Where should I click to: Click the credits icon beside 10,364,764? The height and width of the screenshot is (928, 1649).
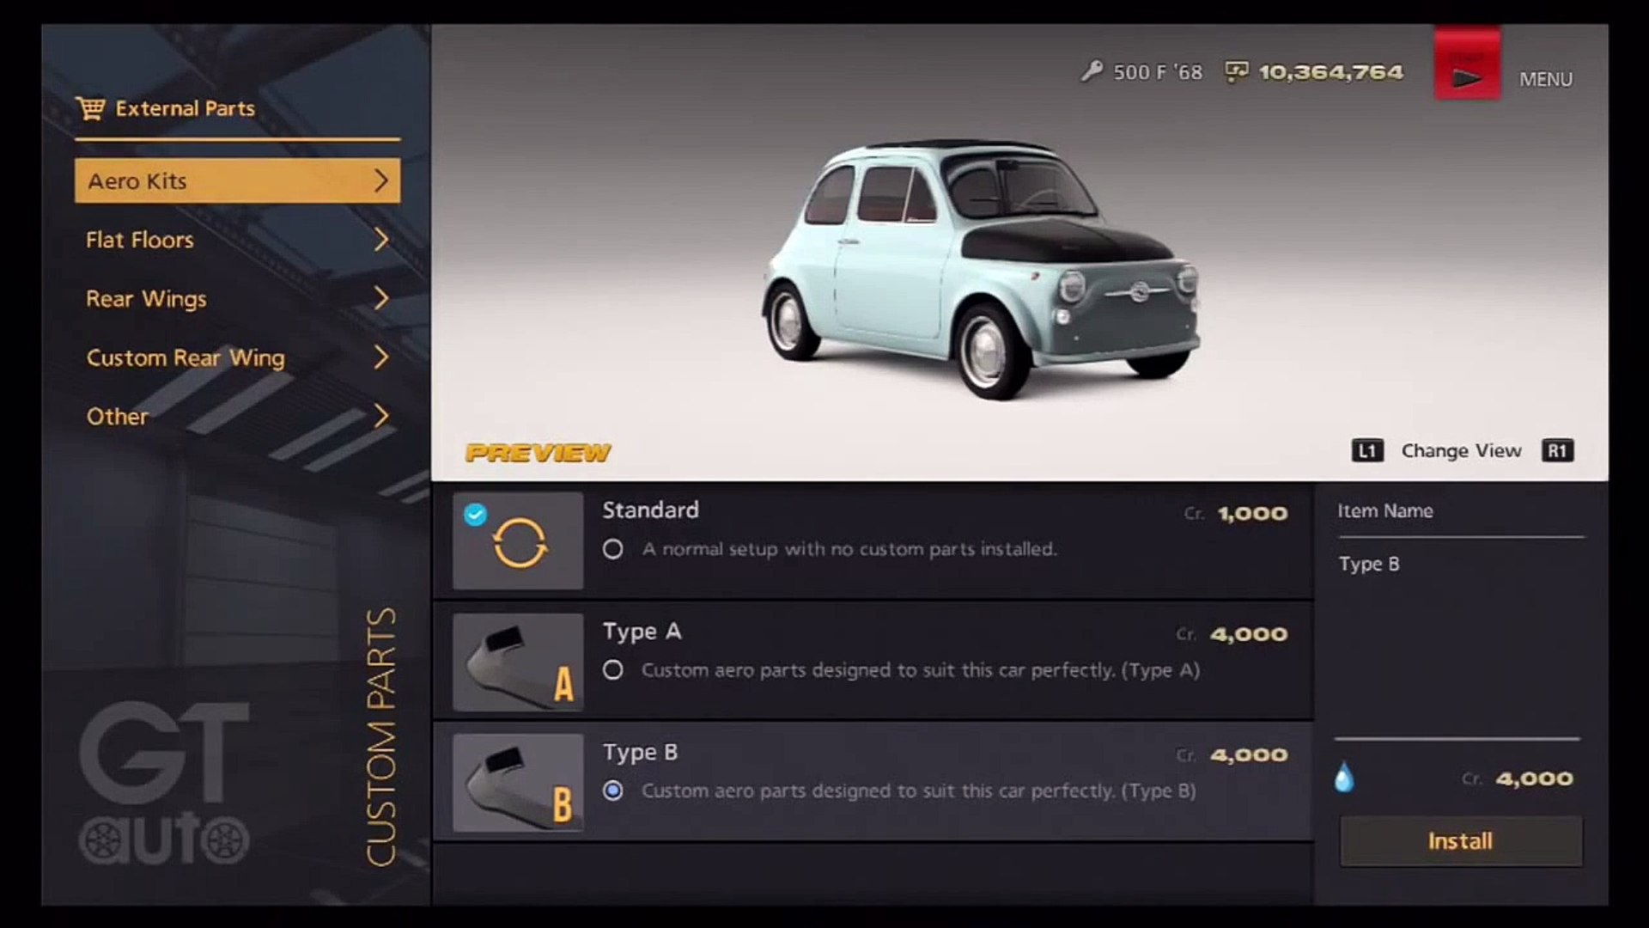pyautogui.click(x=1236, y=71)
